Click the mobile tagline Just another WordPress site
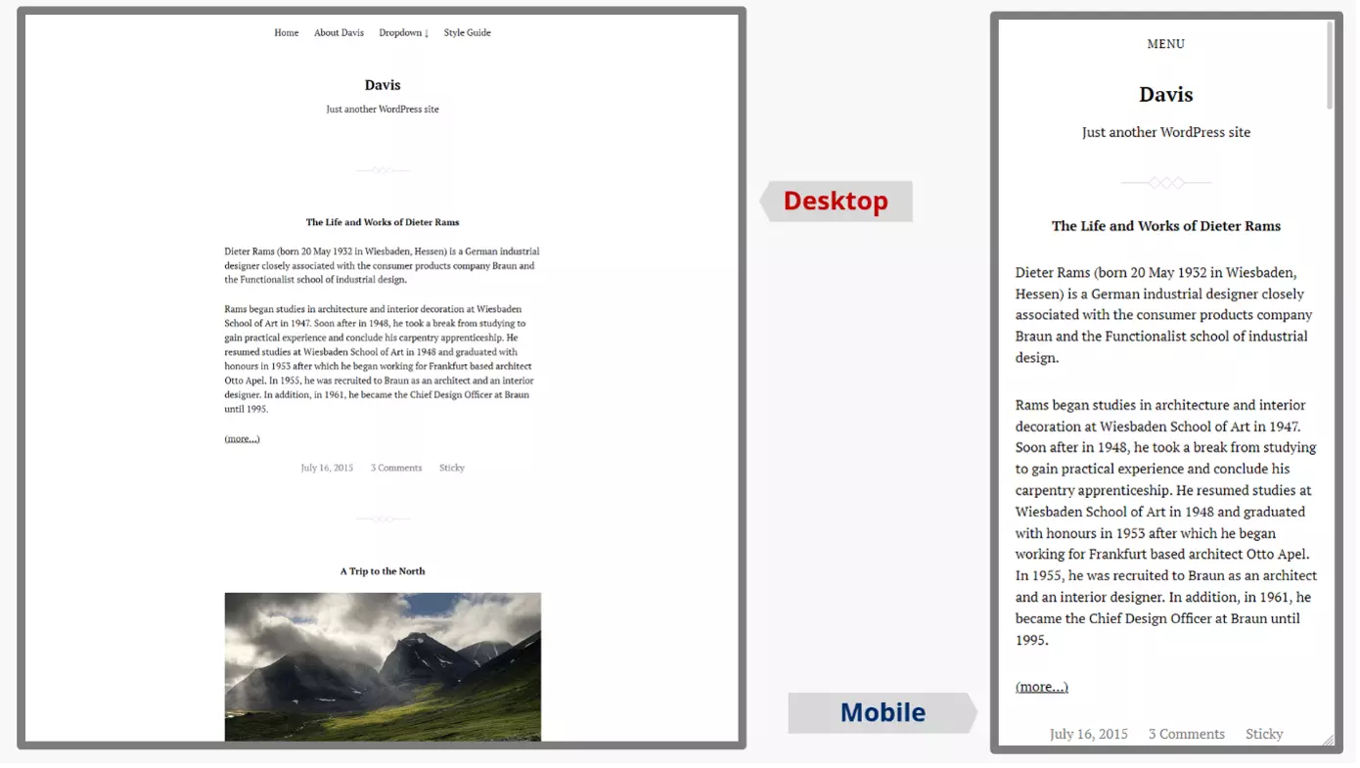This screenshot has width=1360, height=768. pyautogui.click(x=1166, y=132)
